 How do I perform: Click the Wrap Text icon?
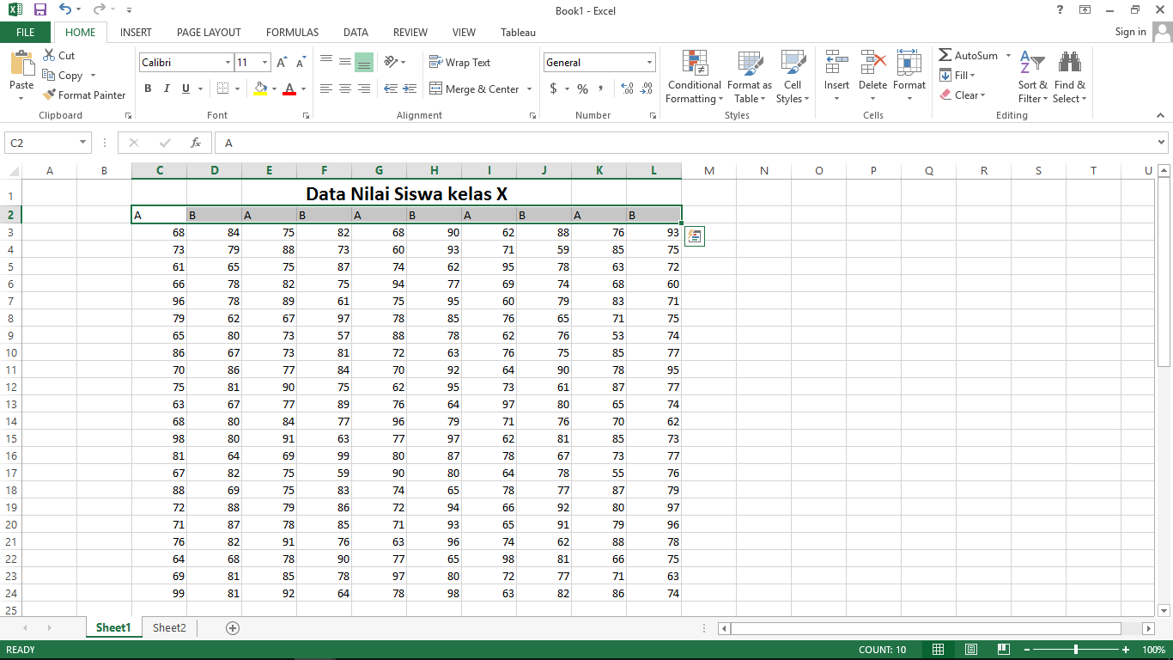point(461,62)
